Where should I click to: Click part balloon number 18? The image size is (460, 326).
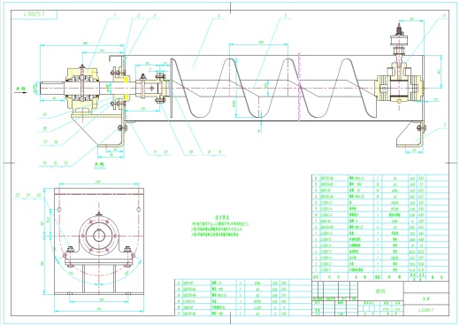point(45,128)
